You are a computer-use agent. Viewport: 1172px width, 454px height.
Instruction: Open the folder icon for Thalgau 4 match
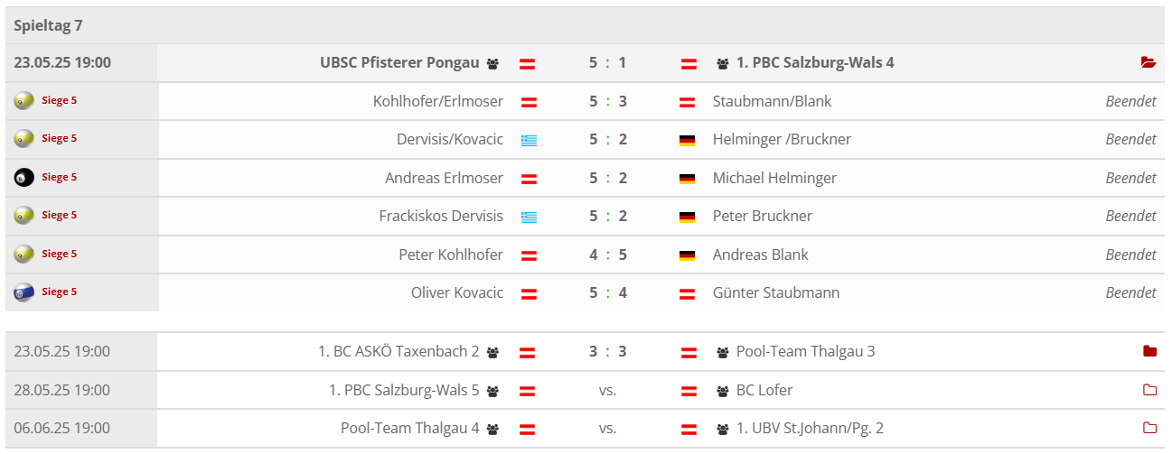pos(1149,428)
